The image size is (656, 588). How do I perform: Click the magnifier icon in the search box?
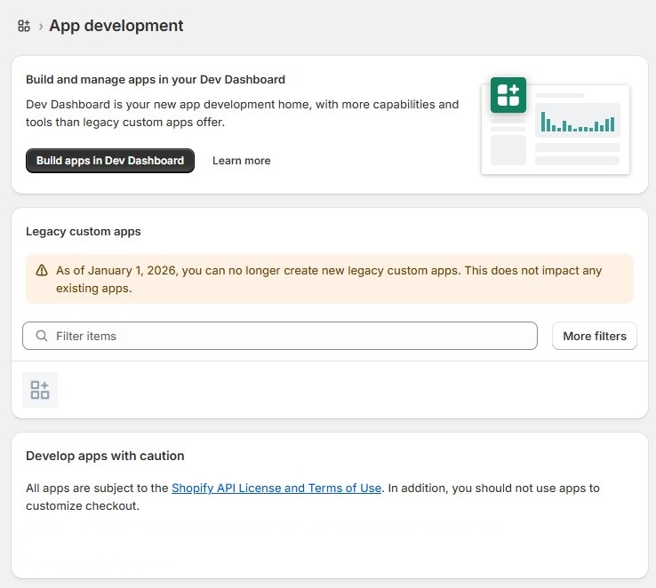click(42, 336)
